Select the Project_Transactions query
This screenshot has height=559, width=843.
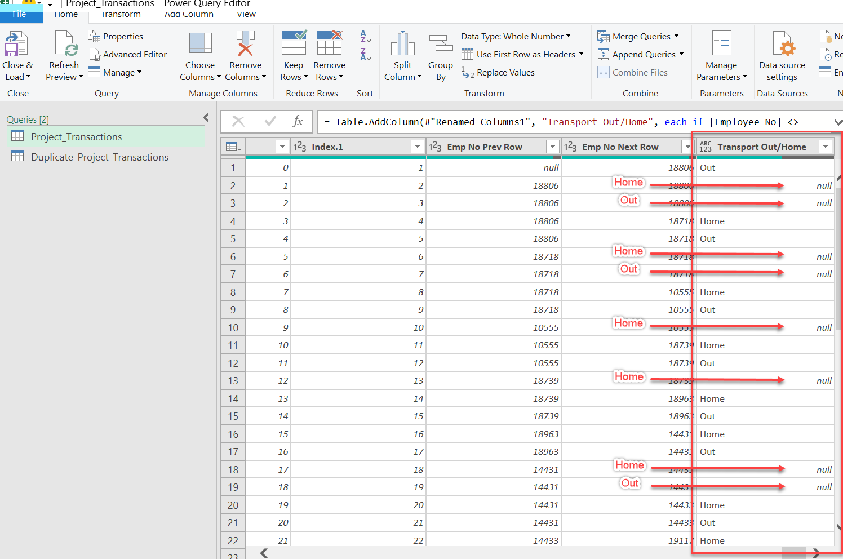click(x=105, y=137)
